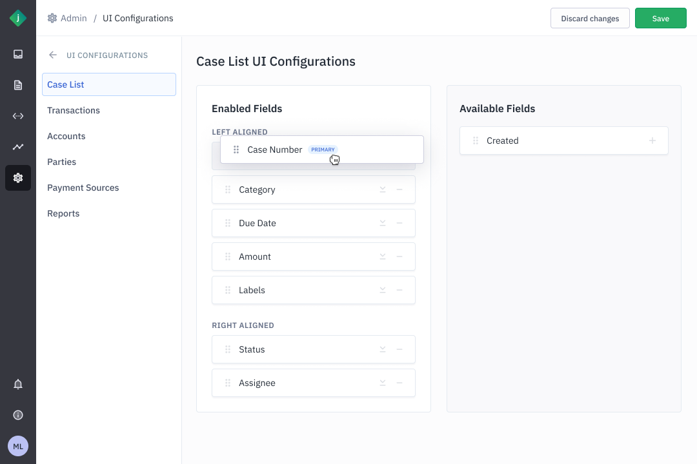Add the Created field with plus icon
The width and height of the screenshot is (697, 464).
[x=652, y=140]
